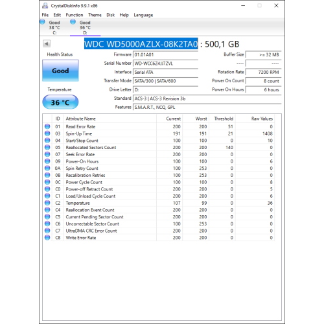This screenshot has width=324, height=324.
Task: Click raw value 1408 of Spin-Up Time
Action: [268, 133]
